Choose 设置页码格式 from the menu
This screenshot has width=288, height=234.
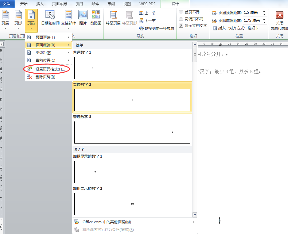pos(50,69)
